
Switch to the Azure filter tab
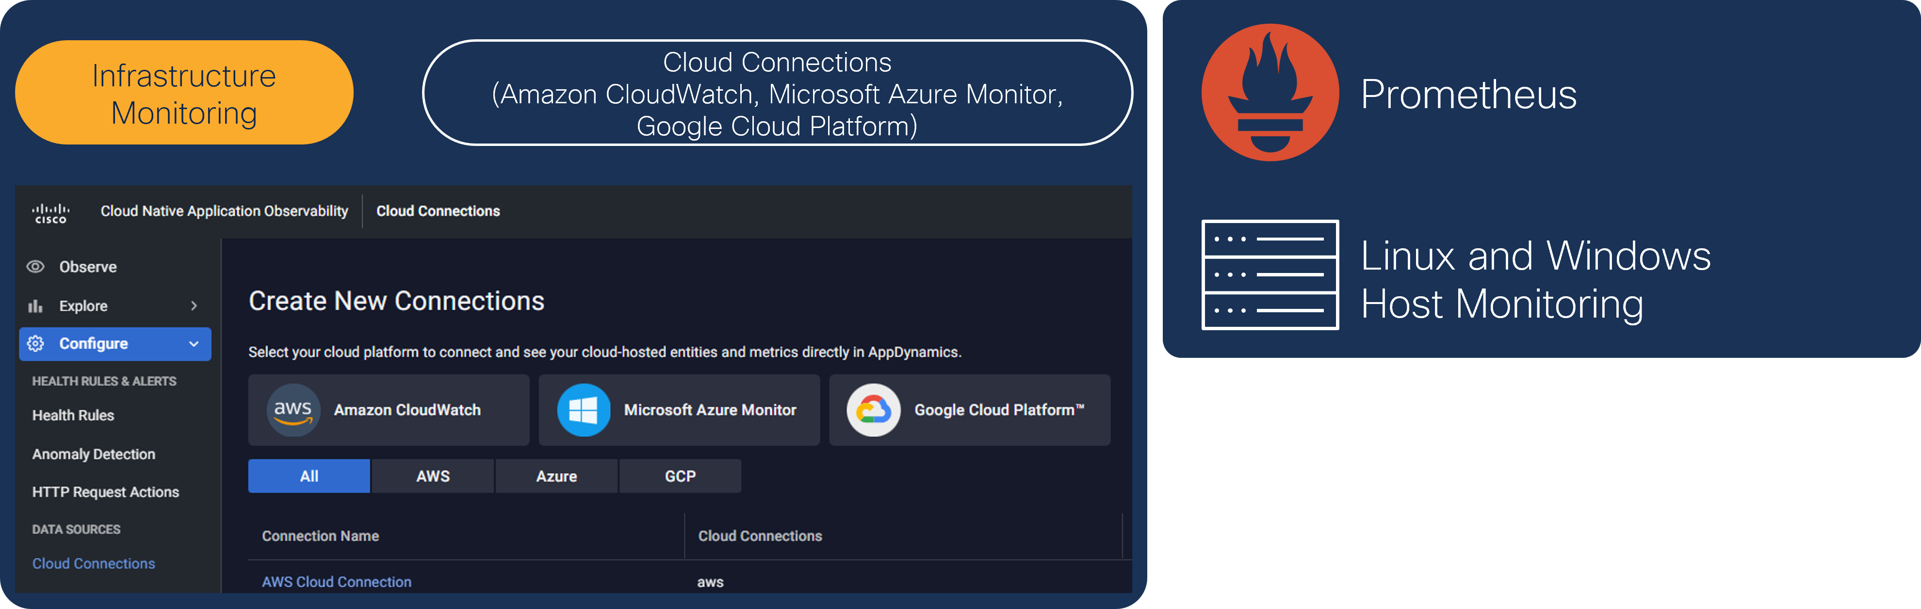pos(556,476)
